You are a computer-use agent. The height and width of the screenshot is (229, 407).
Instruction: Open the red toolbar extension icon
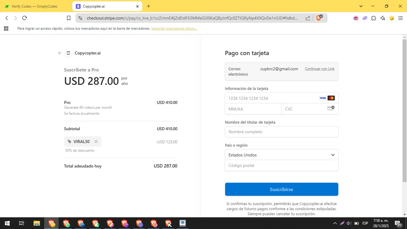(356, 18)
